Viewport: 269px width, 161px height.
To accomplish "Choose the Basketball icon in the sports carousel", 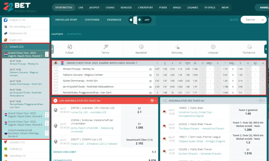I will (x=141, y=47).
